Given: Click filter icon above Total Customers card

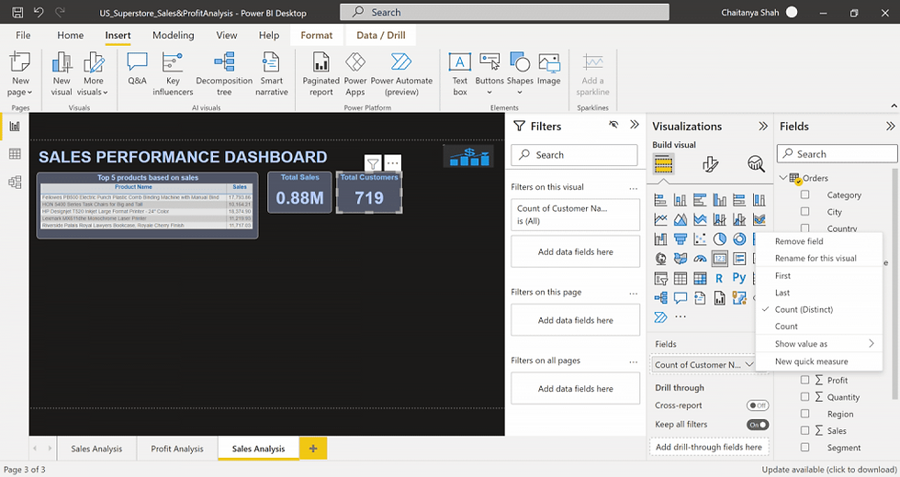Looking at the screenshot, I should (x=373, y=163).
